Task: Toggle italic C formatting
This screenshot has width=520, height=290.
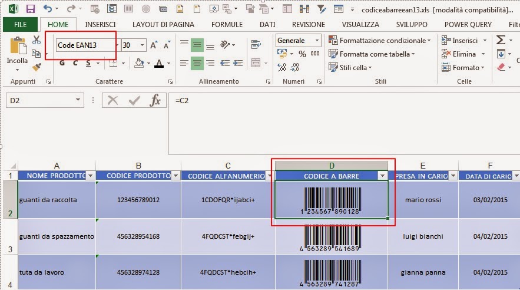Action: [75, 63]
